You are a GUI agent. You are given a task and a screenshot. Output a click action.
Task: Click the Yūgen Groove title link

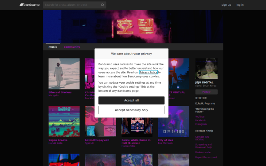click(x=58, y=140)
